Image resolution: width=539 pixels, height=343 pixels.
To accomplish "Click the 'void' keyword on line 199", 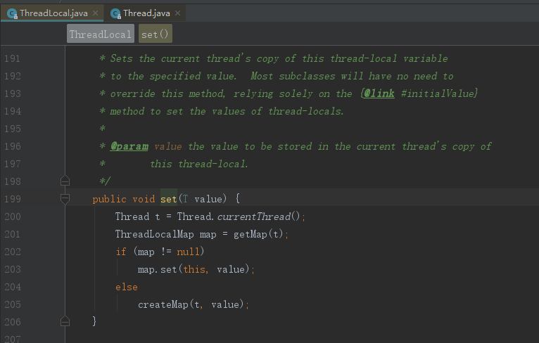I will click(144, 199).
